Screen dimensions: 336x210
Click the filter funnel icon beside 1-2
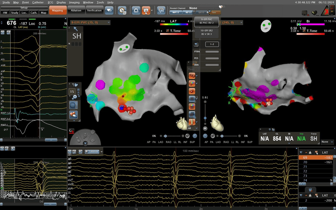[x=196, y=44]
